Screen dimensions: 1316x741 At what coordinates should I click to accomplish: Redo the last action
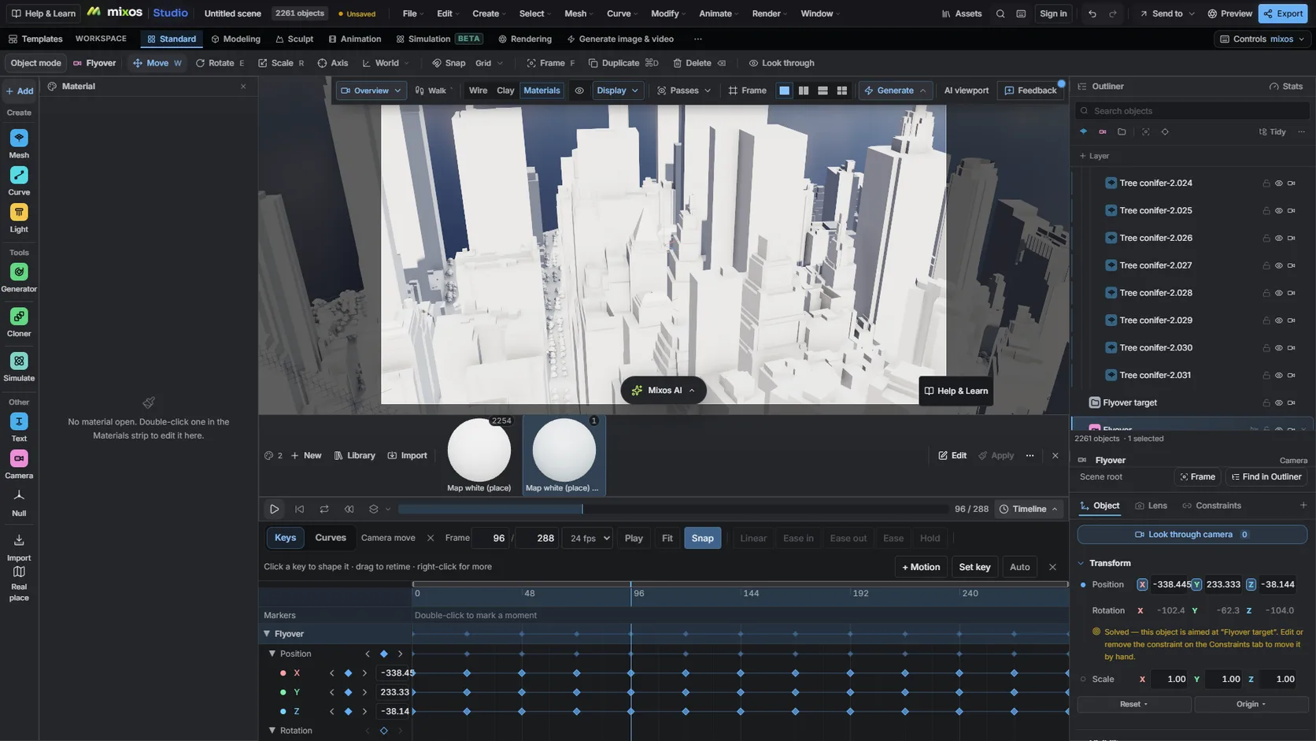1113,13
